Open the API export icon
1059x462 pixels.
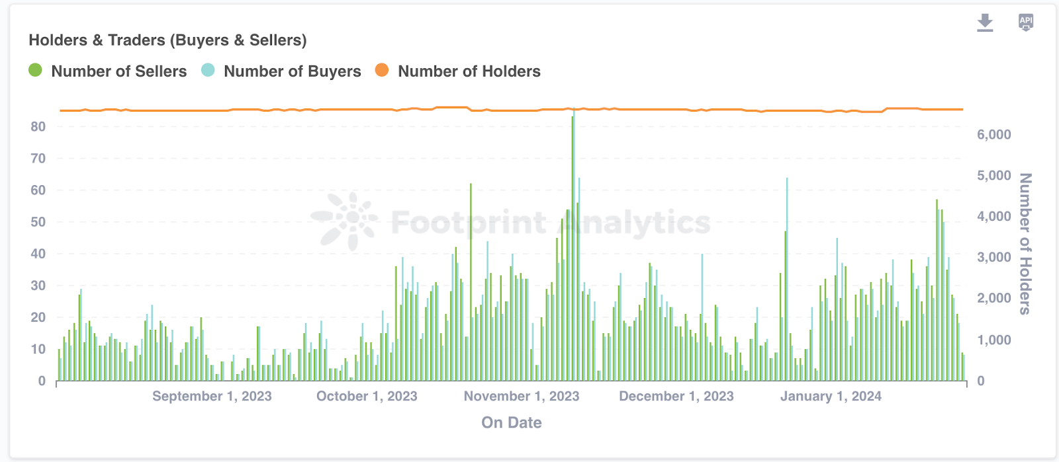1025,22
